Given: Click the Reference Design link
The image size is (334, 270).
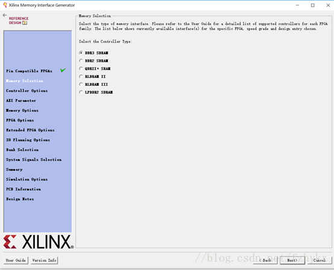Looking at the screenshot, I should point(19,20).
